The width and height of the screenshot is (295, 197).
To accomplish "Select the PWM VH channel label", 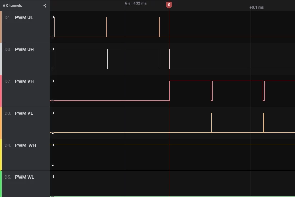I will click(24, 81).
